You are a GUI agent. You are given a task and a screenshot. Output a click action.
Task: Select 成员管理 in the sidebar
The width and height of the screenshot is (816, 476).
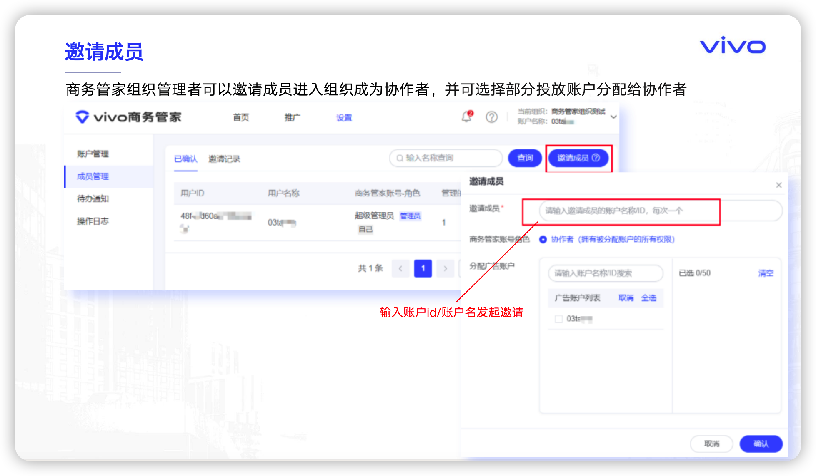point(93,176)
